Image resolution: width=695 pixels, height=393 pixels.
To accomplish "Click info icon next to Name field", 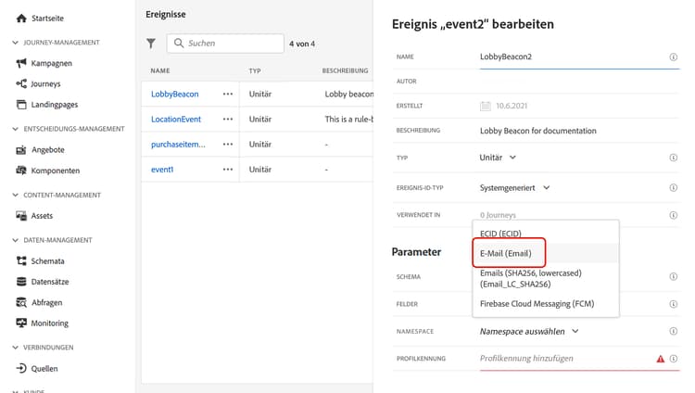I will point(674,57).
